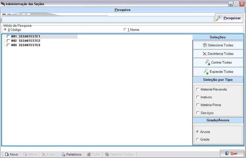Tick the 003 SECAOTESTE3 checkbox
Screen dimensions: 246x158
coord(8,45)
